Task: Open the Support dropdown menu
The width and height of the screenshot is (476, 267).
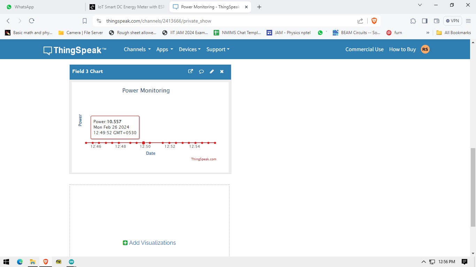Action: (218, 49)
